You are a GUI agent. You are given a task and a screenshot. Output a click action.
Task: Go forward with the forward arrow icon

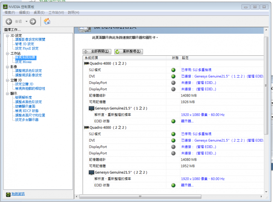pyautogui.click(x=33, y=22)
